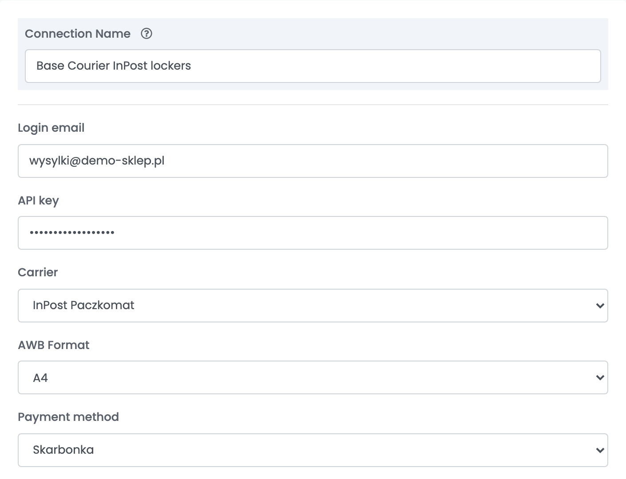The width and height of the screenshot is (626, 479).
Task: Open the Carrier dropdown showing InPost Paczkomat
Action: [313, 306]
